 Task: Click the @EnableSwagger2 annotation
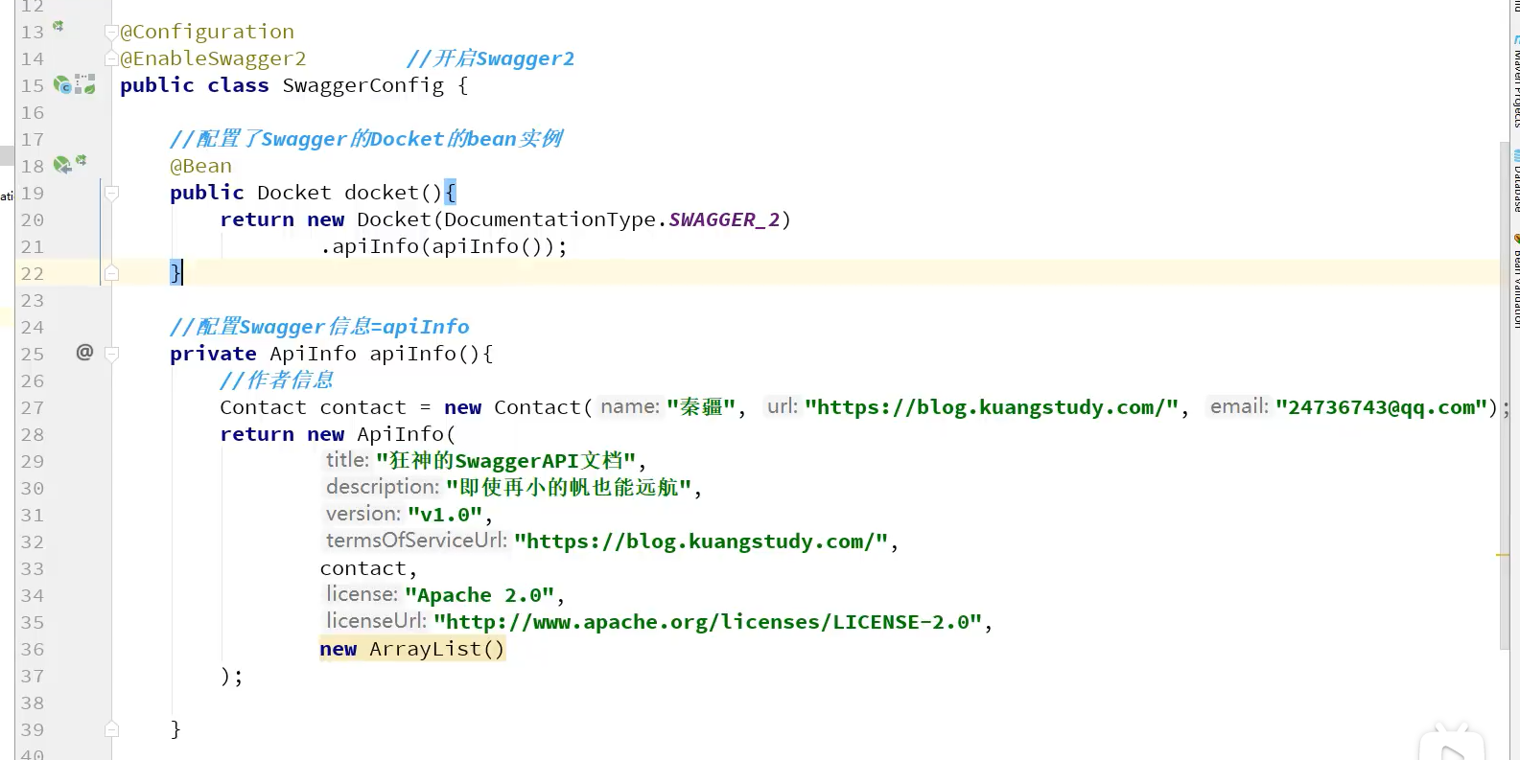(213, 58)
